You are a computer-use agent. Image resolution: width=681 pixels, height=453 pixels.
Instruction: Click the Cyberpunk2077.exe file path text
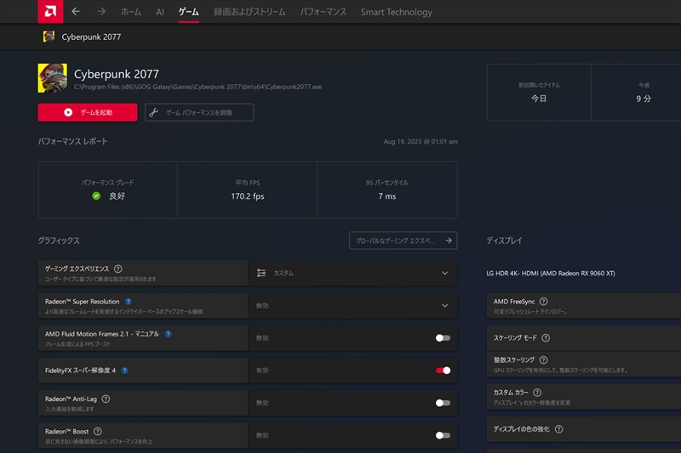[x=197, y=87]
